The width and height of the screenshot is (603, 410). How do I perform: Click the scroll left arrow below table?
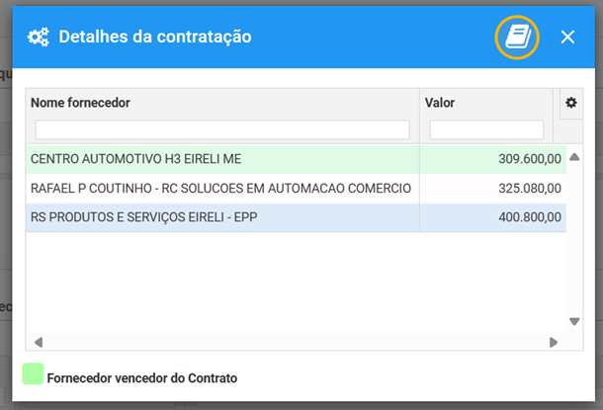(x=39, y=342)
